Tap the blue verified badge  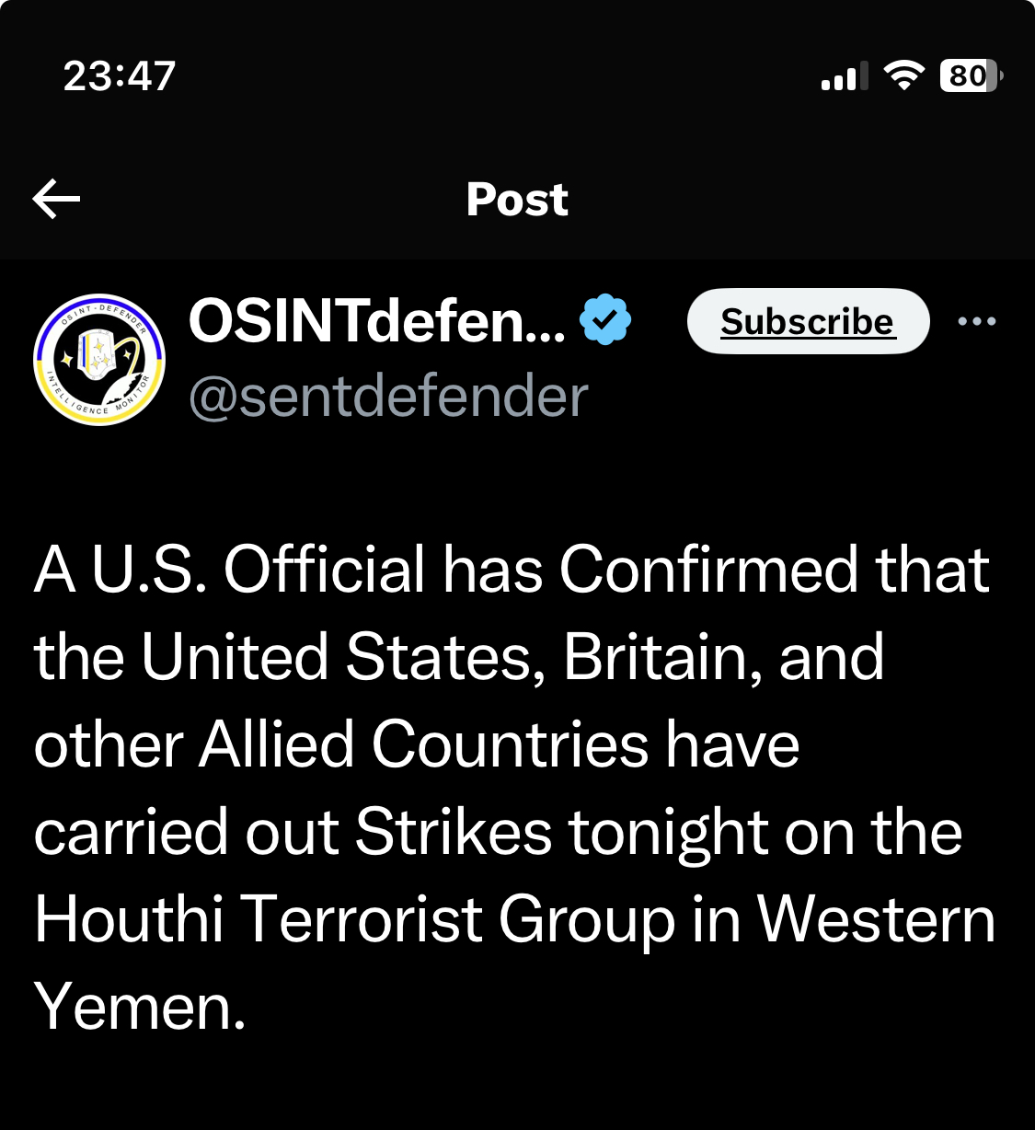605,319
